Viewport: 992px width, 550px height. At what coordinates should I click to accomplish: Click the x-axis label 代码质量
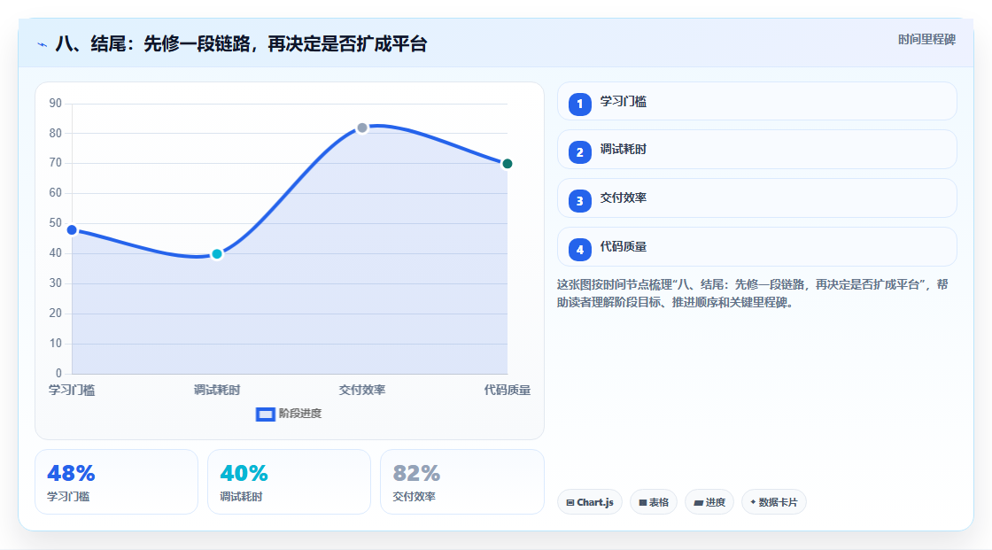[507, 390]
